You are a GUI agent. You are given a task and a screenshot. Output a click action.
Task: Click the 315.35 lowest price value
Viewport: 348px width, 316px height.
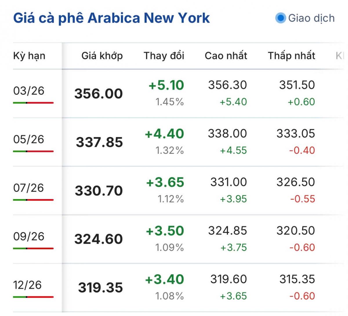point(297,279)
